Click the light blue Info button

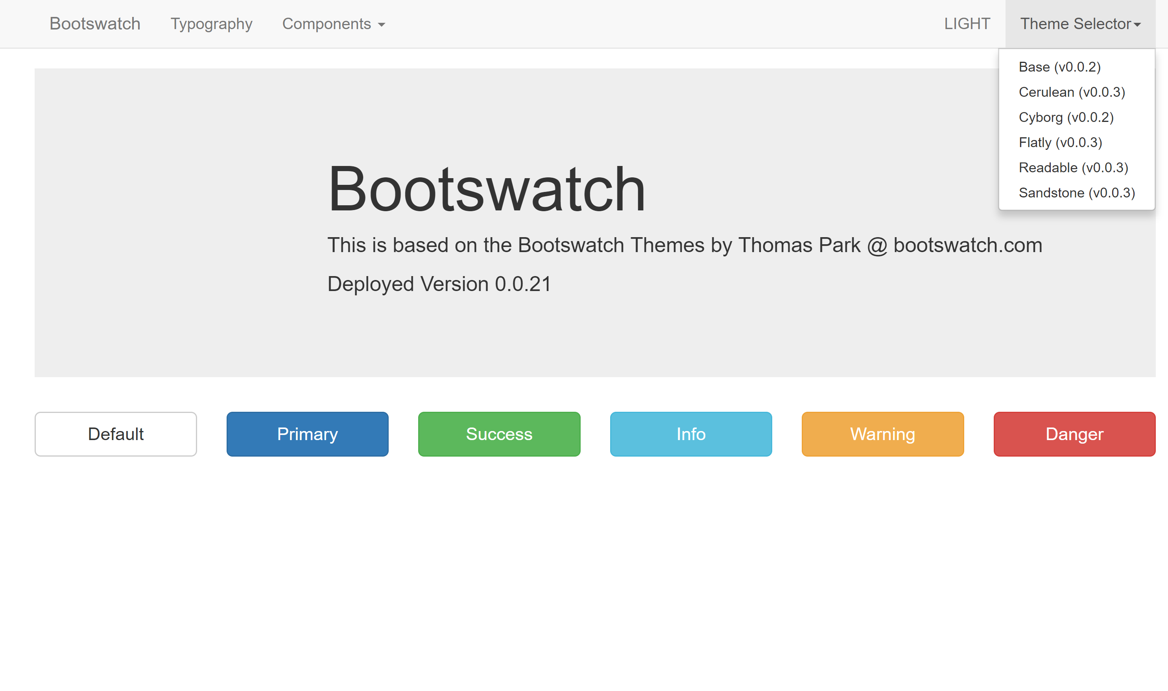tap(691, 434)
